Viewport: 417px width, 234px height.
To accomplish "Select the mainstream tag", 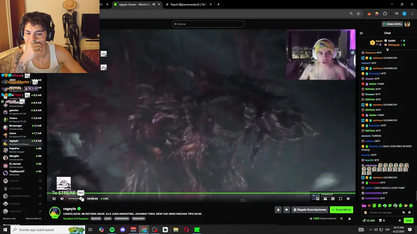I will pyautogui.click(x=122, y=218).
